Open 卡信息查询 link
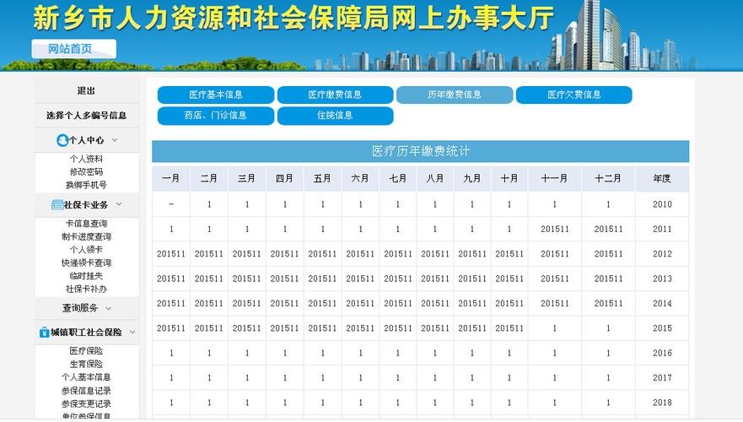The image size is (743, 422). click(86, 224)
